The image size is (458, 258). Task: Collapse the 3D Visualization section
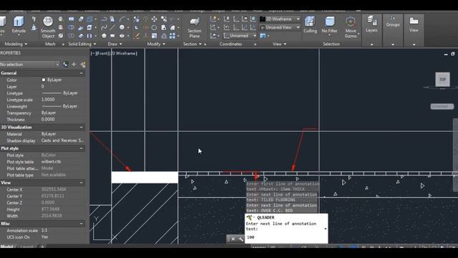81,128
